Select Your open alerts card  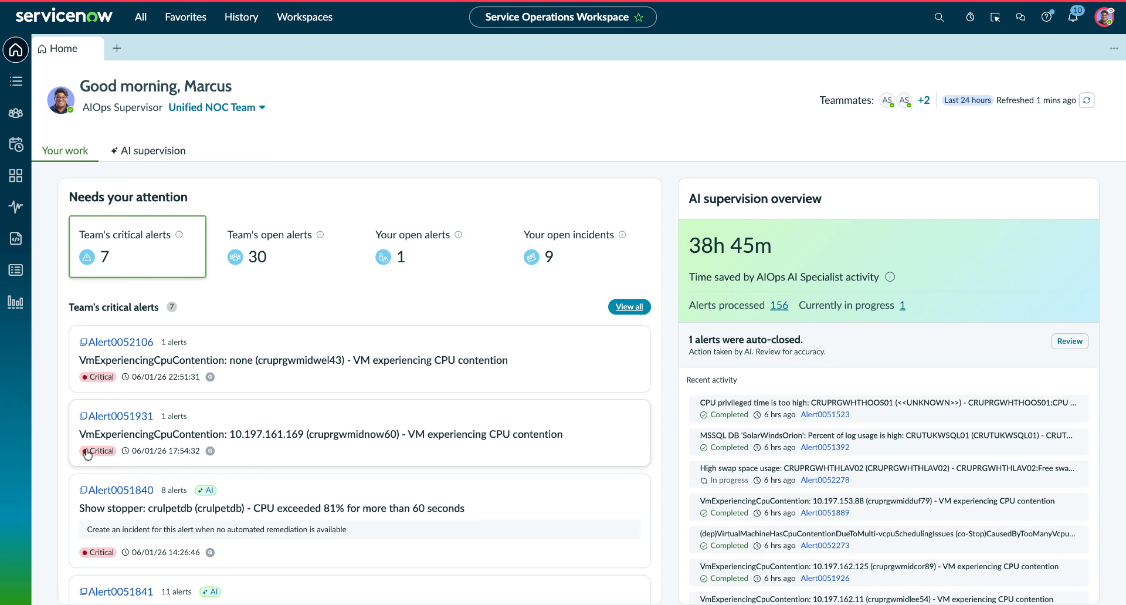(x=434, y=246)
